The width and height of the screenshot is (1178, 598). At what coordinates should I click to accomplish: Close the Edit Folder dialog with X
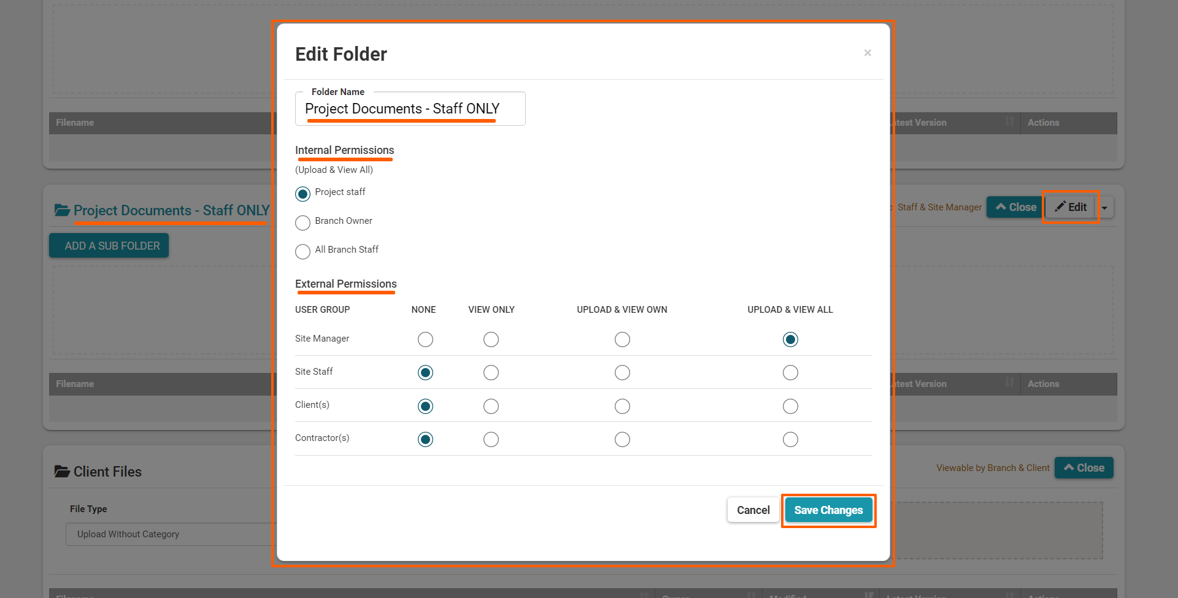[868, 53]
